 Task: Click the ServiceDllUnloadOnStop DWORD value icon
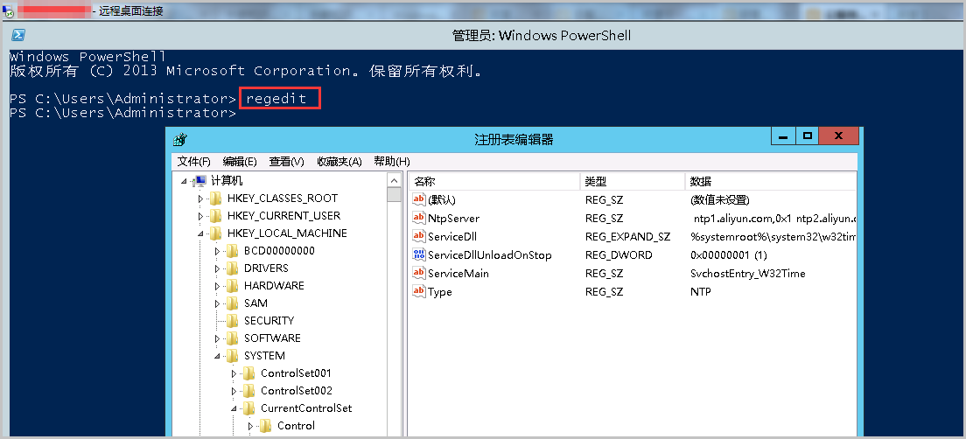[418, 255]
